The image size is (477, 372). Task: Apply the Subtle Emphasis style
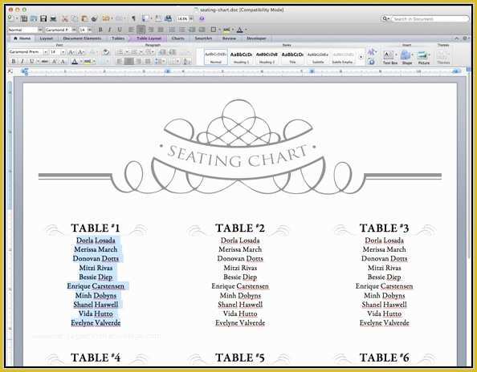click(343, 57)
